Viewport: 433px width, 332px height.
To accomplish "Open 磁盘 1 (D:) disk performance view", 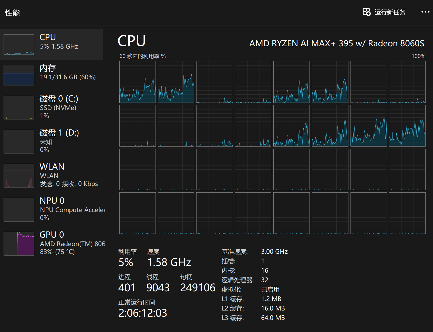I will pyautogui.click(x=51, y=141).
